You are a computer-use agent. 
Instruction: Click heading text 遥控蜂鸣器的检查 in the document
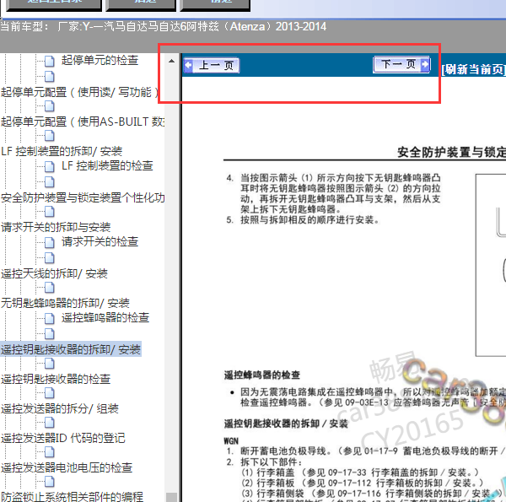pos(262,375)
